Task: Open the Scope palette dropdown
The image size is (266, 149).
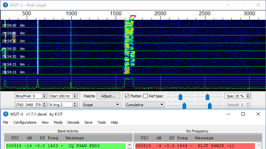Action: 101,105
